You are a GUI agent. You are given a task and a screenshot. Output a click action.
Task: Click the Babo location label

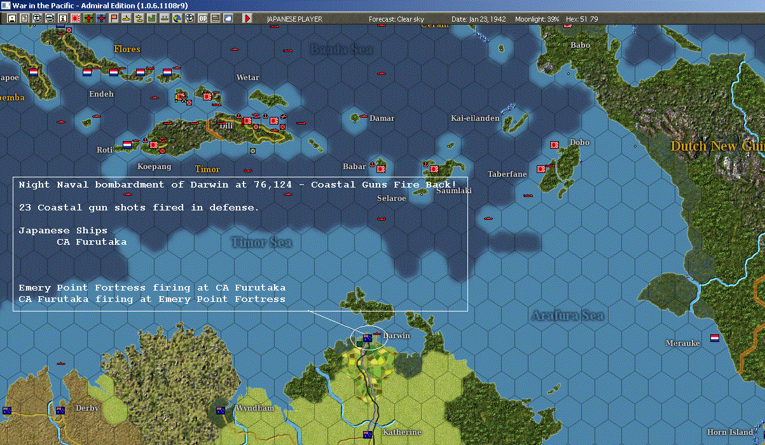[x=580, y=45]
